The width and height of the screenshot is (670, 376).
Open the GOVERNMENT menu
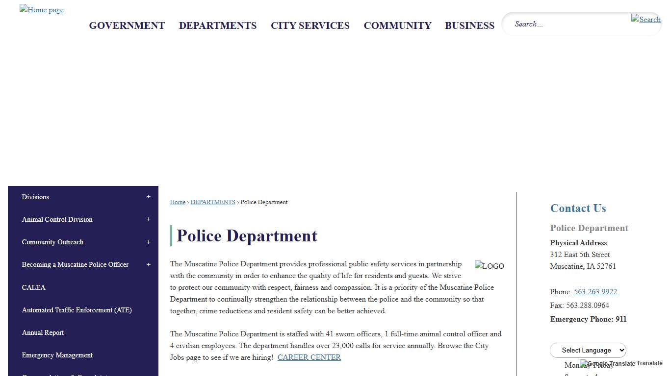click(x=127, y=25)
